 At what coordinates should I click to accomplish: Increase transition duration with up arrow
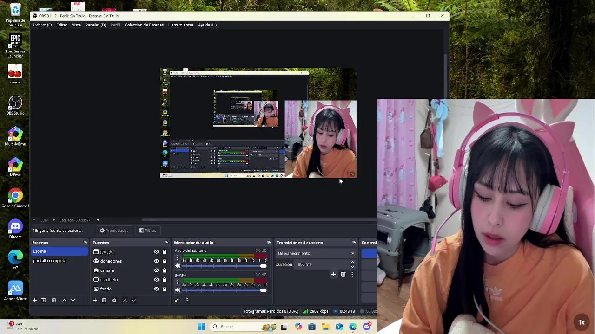click(352, 263)
